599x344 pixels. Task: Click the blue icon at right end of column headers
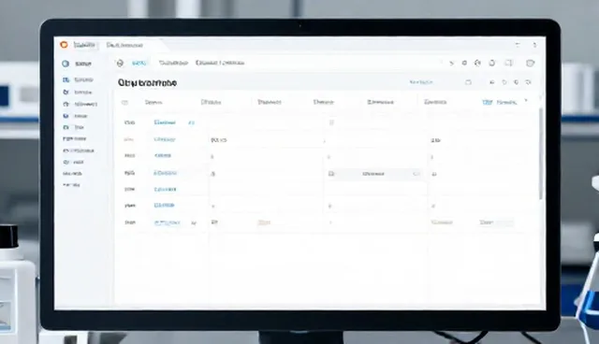pyautogui.click(x=488, y=102)
